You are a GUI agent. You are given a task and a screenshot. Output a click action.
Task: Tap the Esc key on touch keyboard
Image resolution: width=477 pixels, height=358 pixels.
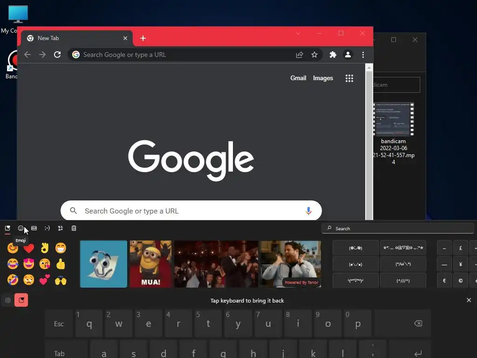[x=59, y=324]
